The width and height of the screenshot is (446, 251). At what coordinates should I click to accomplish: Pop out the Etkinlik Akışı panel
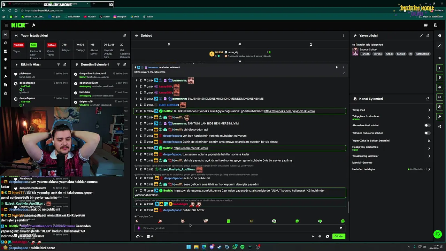(65, 64)
